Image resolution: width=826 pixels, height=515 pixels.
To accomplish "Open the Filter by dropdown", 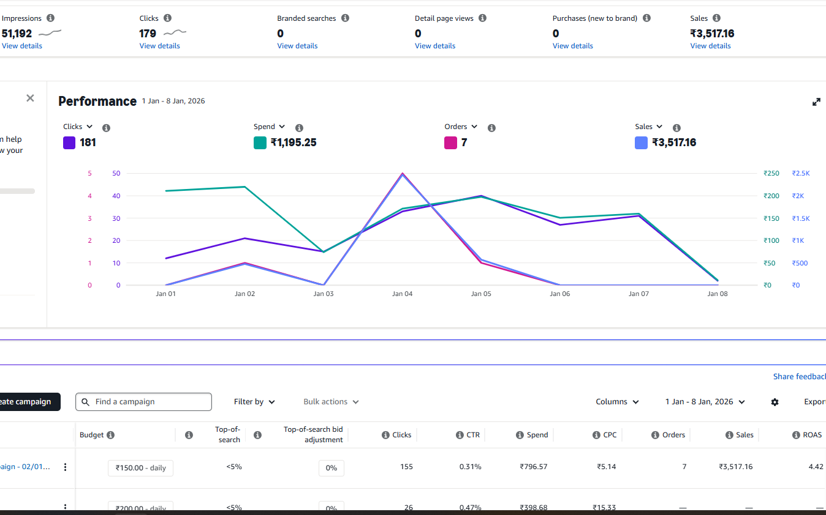I will point(254,402).
